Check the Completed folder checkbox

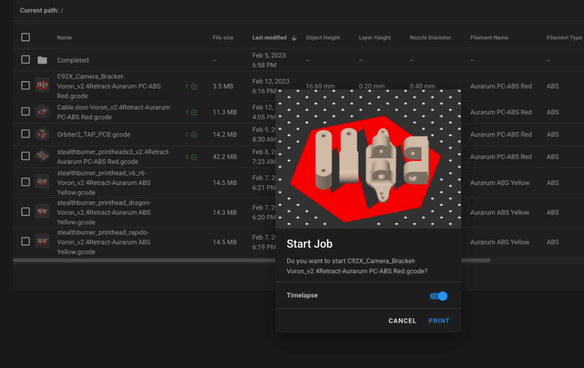[x=26, y=60]
